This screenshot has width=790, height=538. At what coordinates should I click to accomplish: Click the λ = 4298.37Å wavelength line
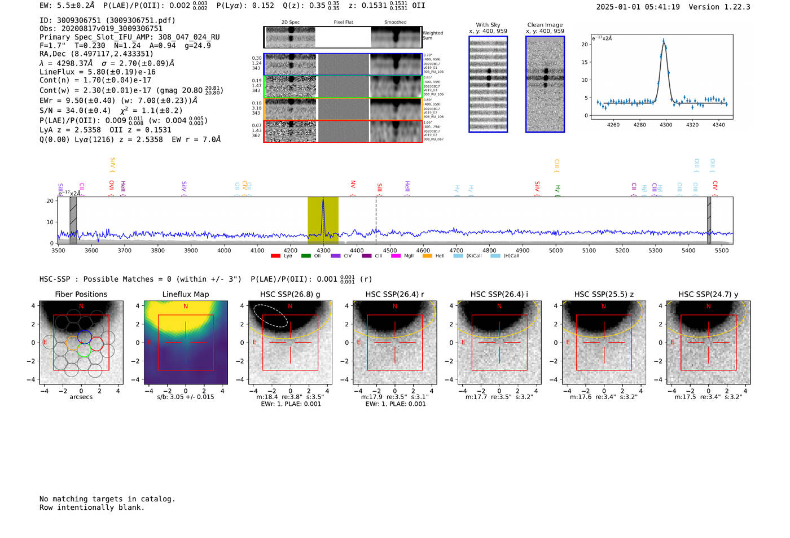107,63
